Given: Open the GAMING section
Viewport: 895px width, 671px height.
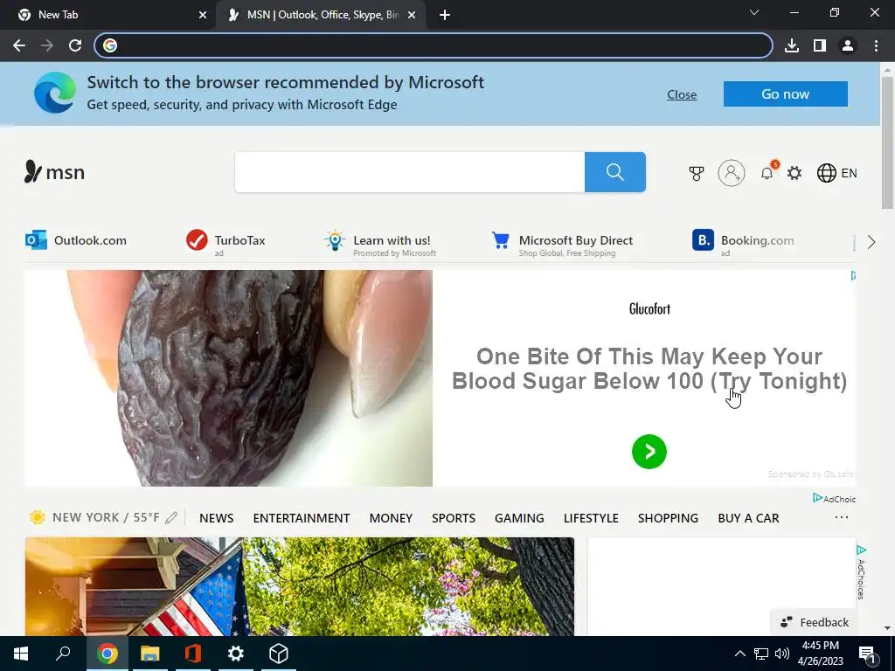Looking at the screenshot, I should pos(519,518).
